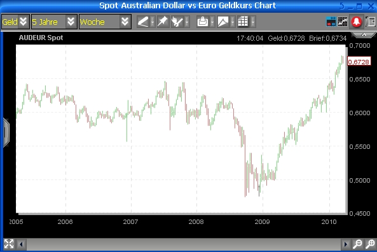Open the grid table dropdown arrow
Viewport: 377px width, 252px height.
[253, 22]
